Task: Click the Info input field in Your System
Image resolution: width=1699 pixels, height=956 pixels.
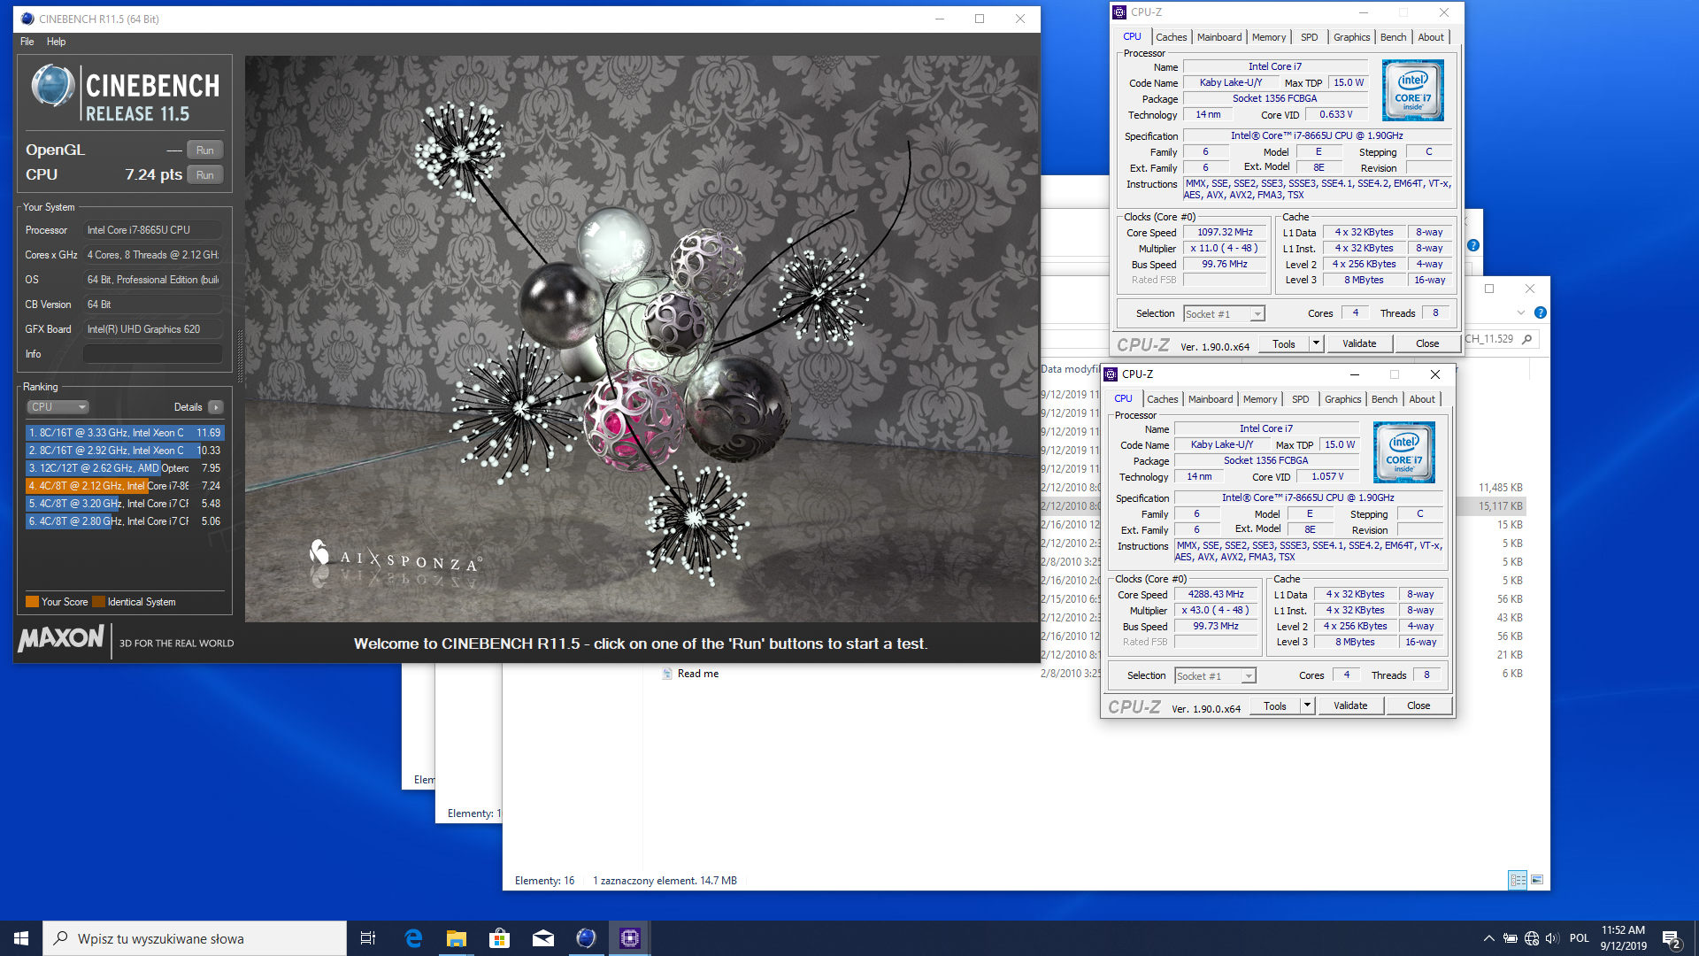Action: point(152,354)
